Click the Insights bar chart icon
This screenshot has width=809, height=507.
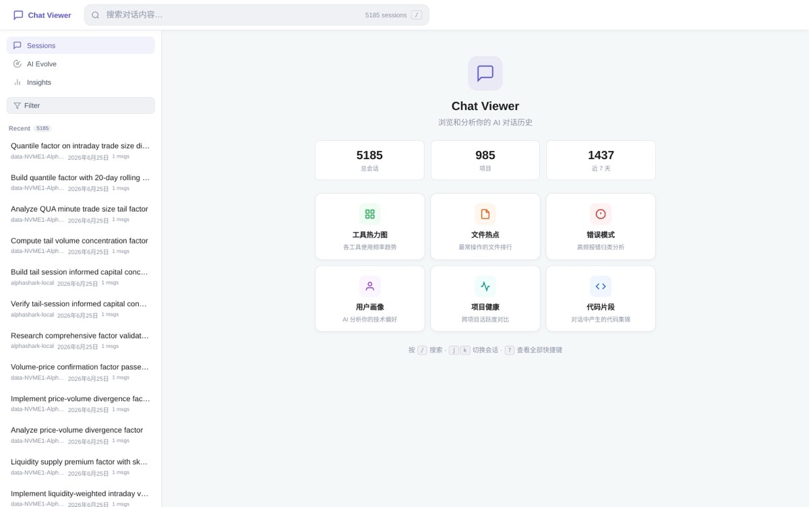coord(18,82)
